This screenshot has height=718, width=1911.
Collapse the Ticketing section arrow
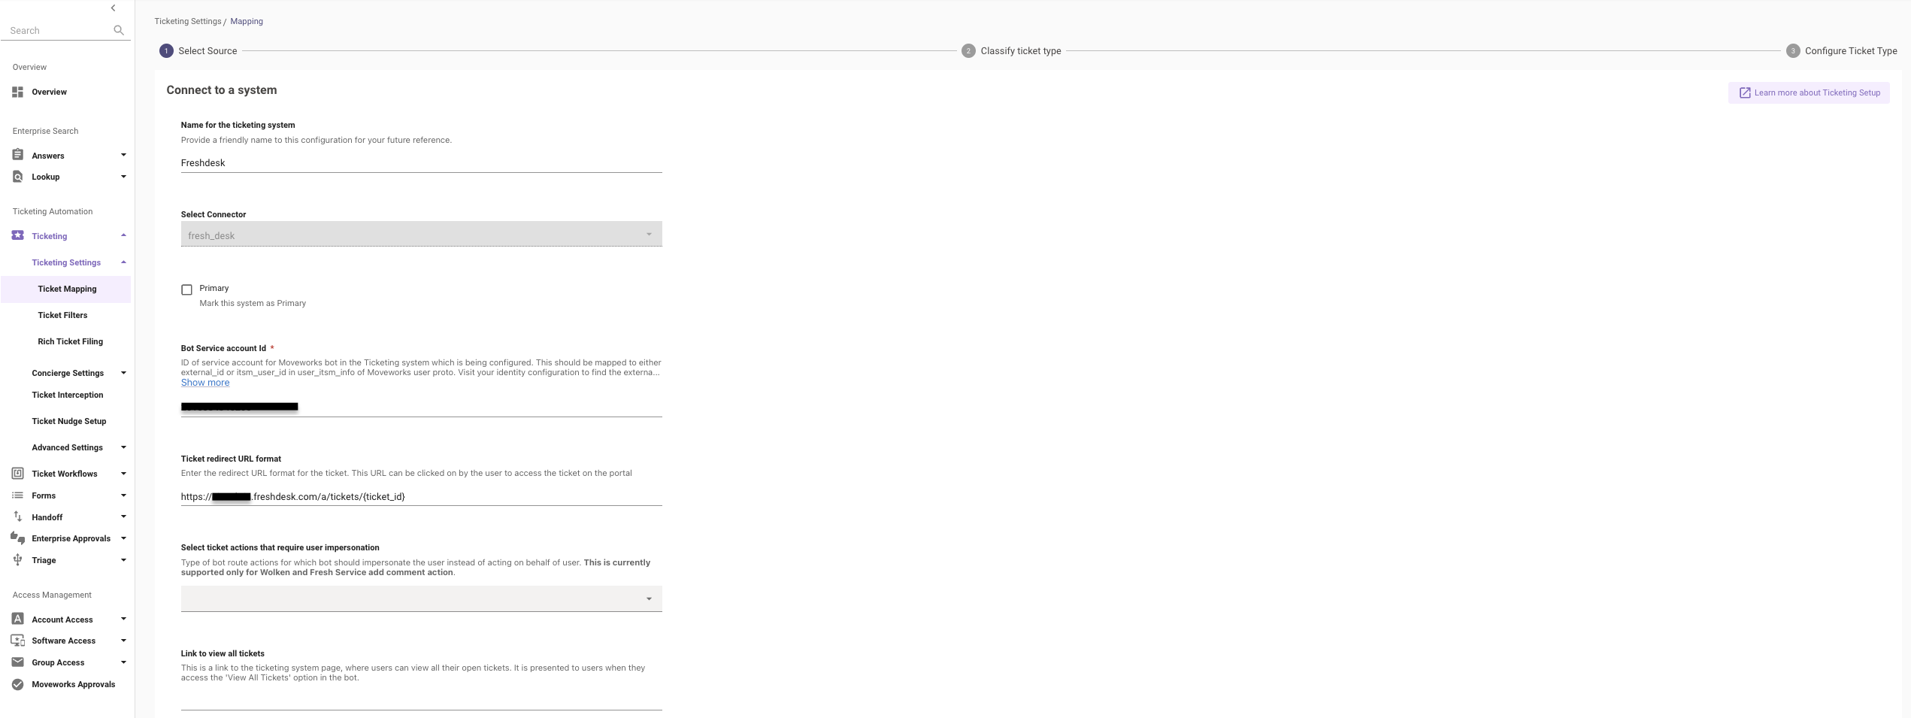click(123, 235)
